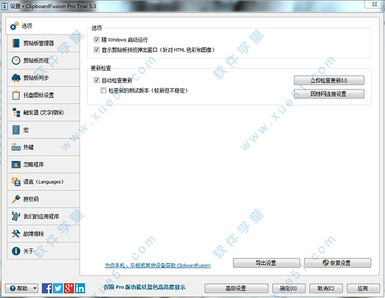Image resolution: width=385 pixels, height=298 pixels.
Task: Open 高级设置 button
Action: 236,288
